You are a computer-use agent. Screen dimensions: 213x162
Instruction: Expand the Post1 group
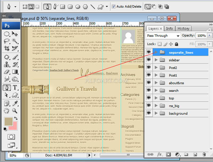(x=156, y=75)
